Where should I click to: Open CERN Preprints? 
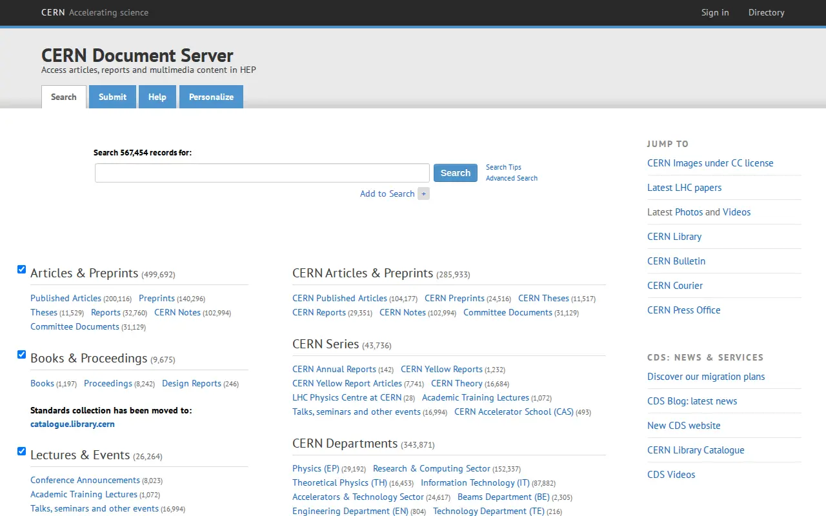454,298
